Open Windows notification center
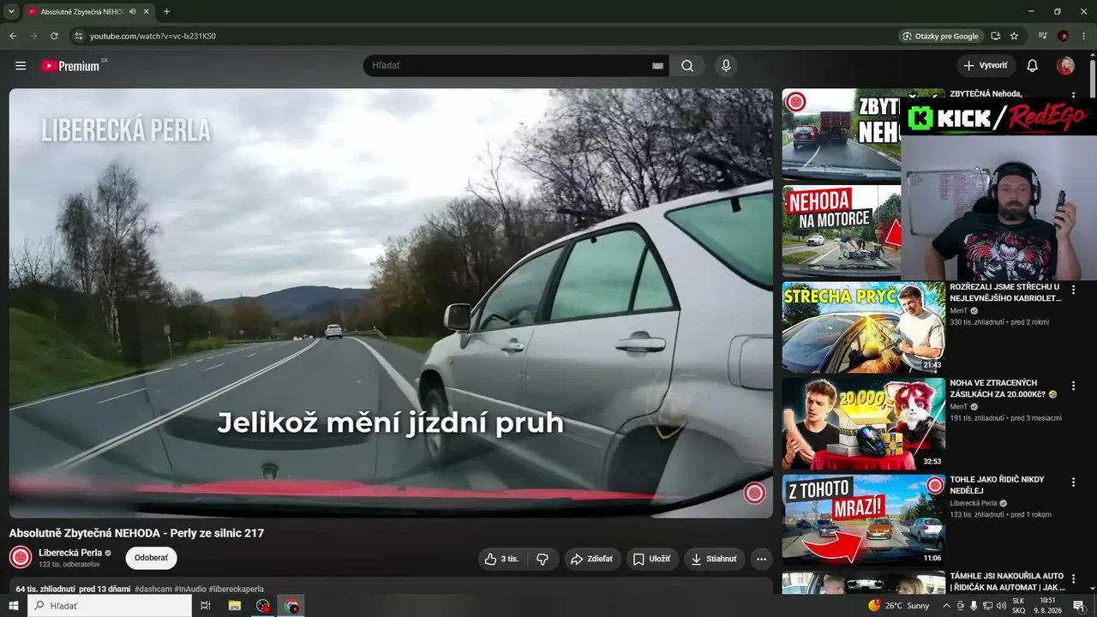The image size is (1097, 617). (x=1079, y=606)
